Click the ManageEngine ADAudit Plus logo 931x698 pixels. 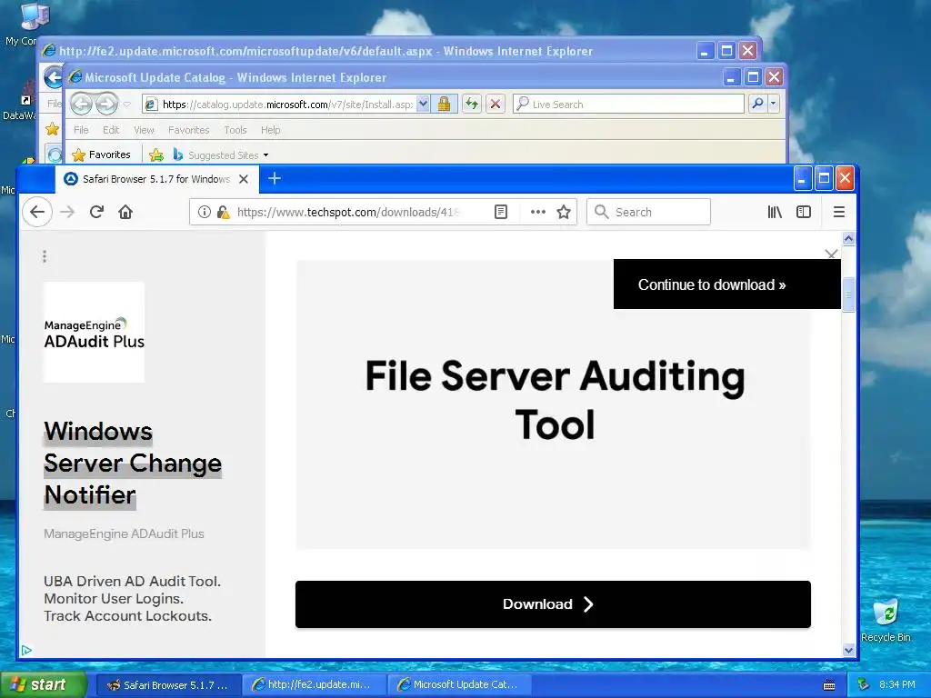[x=94, y=333]
